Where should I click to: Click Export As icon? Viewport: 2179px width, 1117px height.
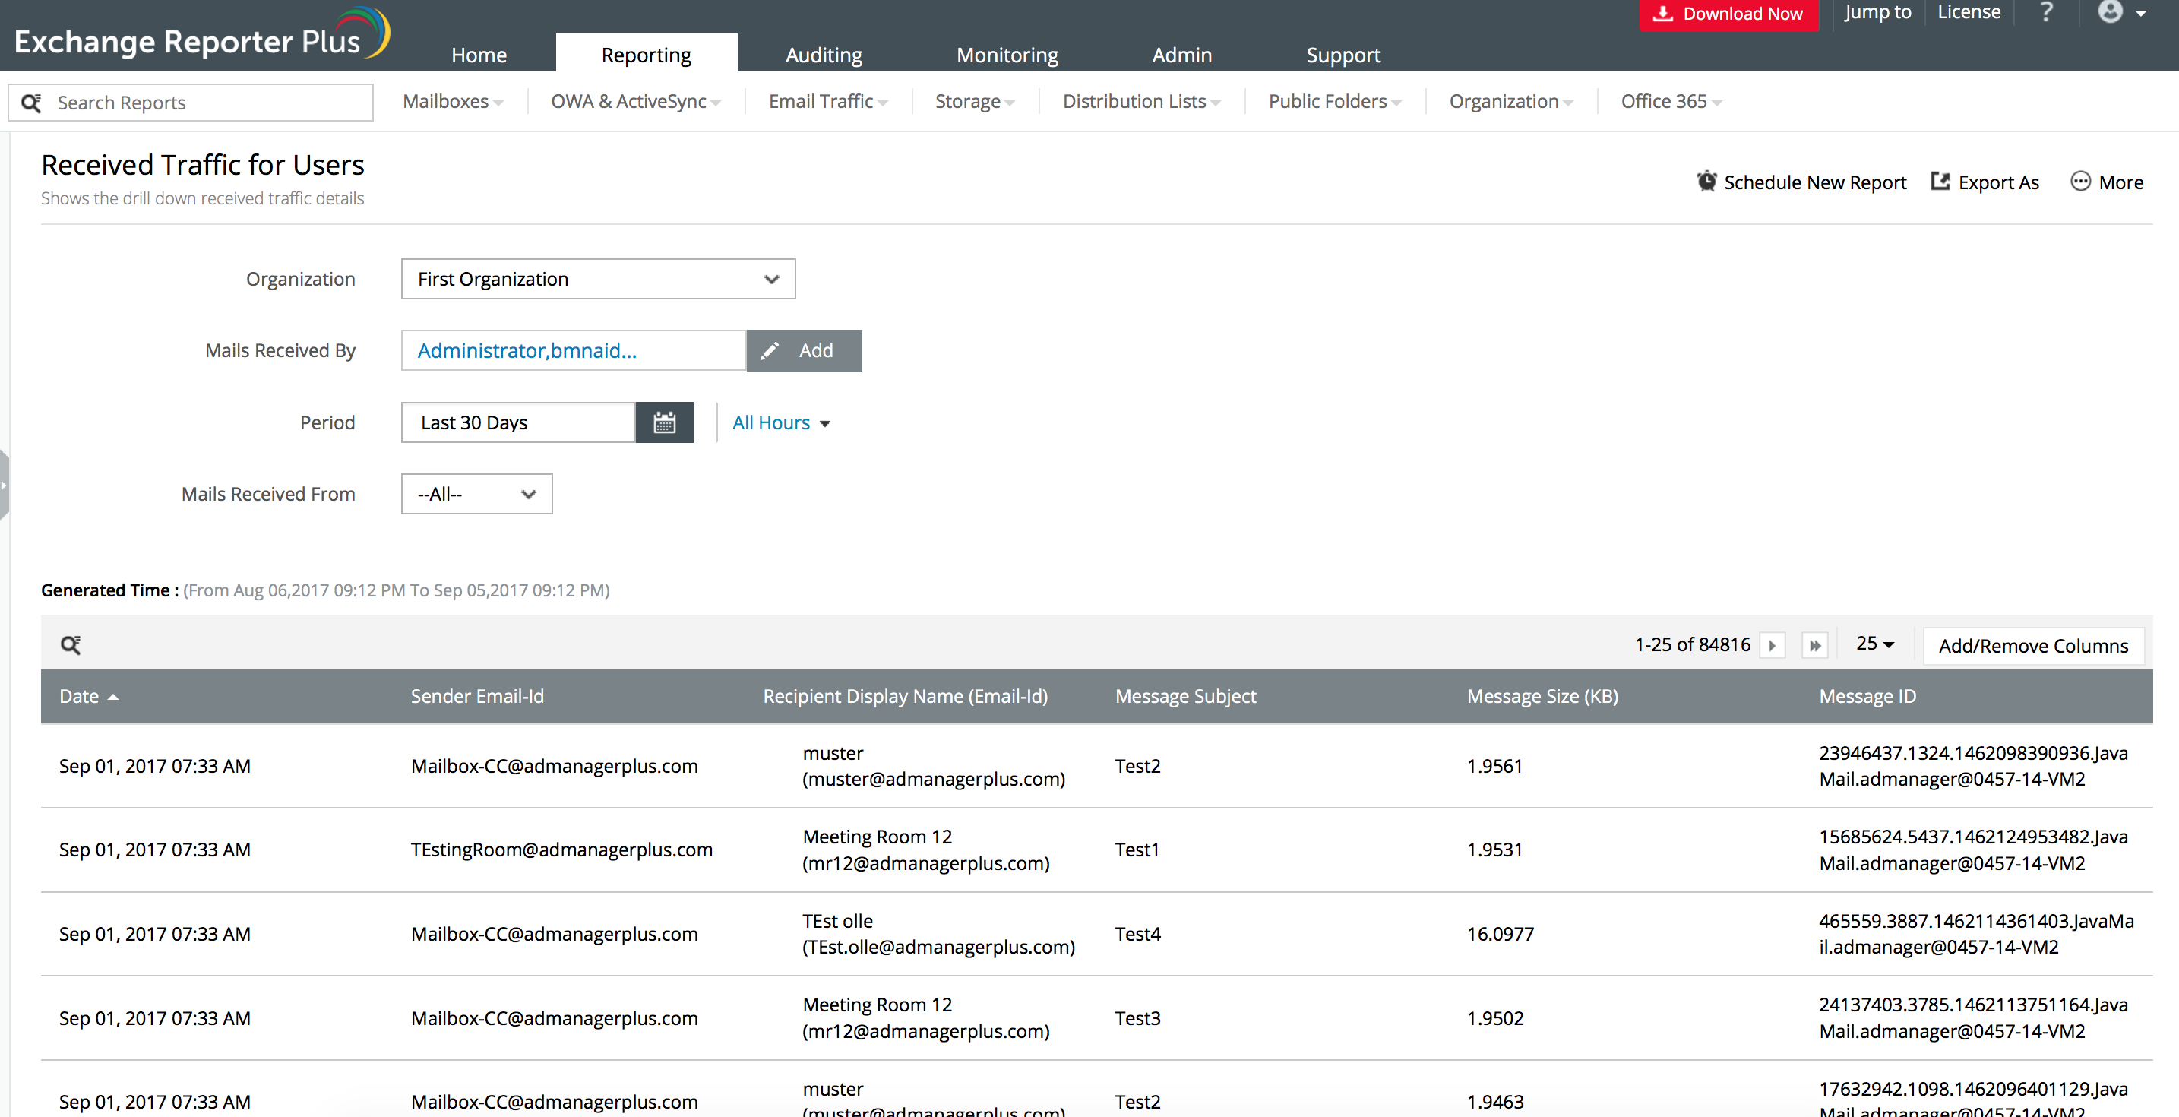click(1940, 182)
